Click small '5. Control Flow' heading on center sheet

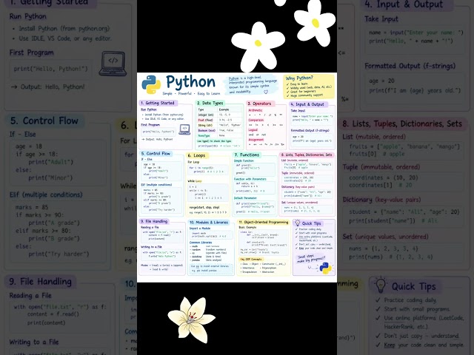tap(156, 154)
